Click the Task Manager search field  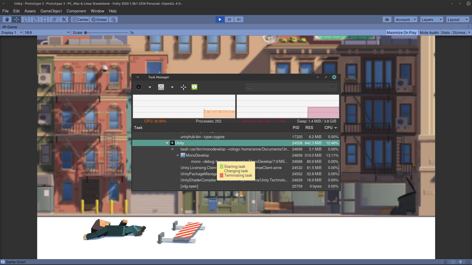pos(291,87)
